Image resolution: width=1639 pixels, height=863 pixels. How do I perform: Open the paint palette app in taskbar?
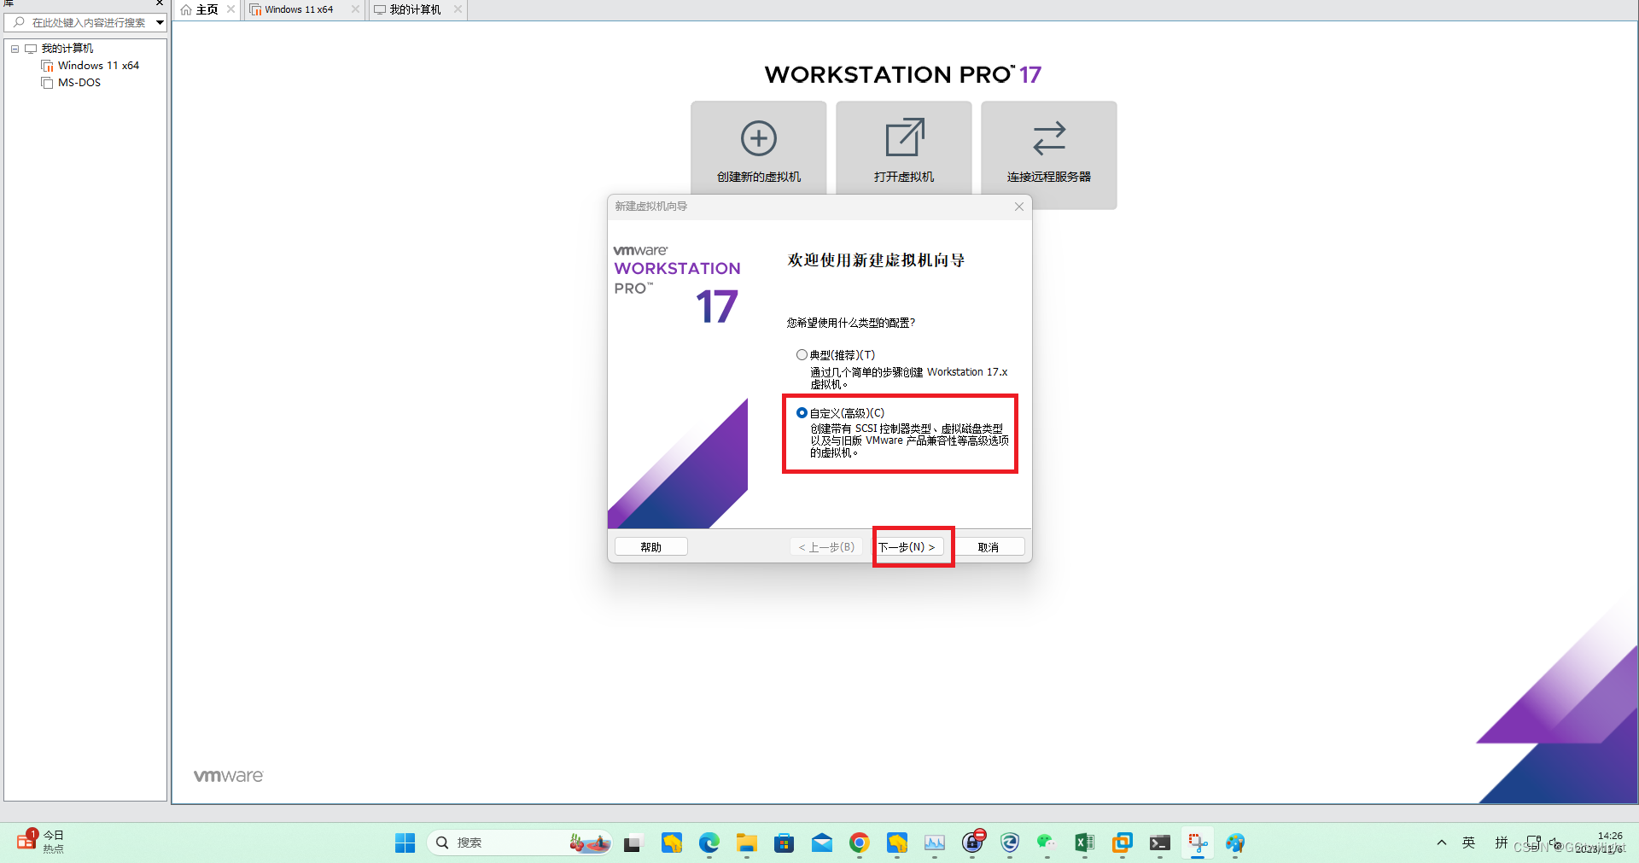click(1235, 843)
